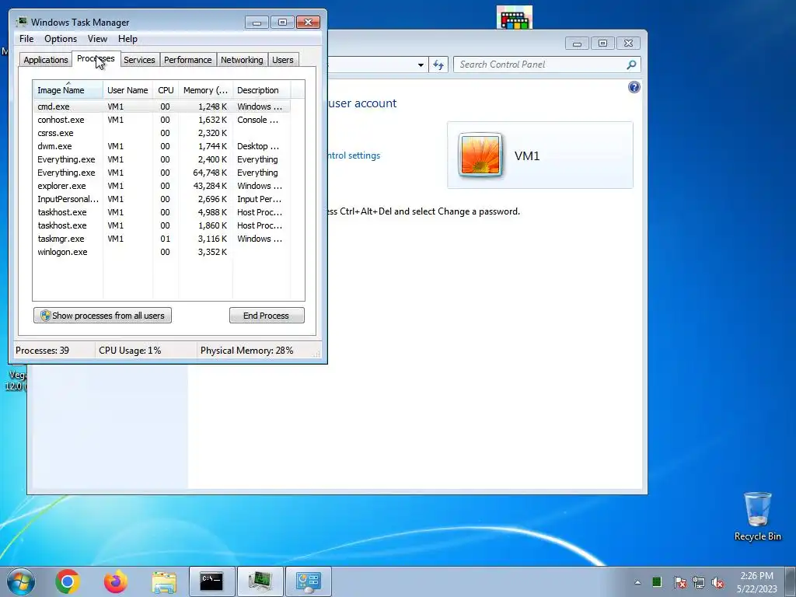Open Windows Explorer from the taskbar
796x597 pixels.
coord(164,581)
